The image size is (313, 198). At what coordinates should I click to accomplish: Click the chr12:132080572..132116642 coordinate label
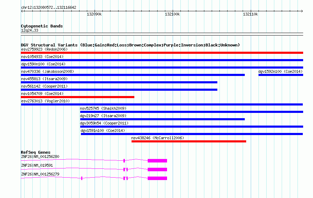pyautogui.click(x=49, y=8)
